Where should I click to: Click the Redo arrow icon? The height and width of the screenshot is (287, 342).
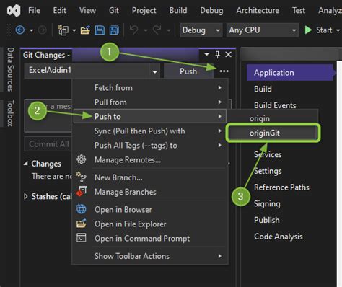pos(157,30)
